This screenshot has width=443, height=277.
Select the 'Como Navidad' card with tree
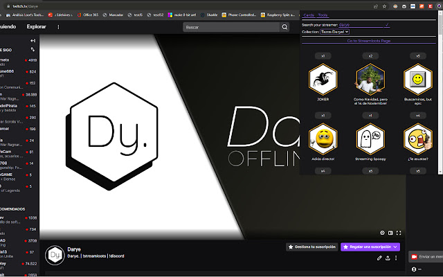[370, 79]
